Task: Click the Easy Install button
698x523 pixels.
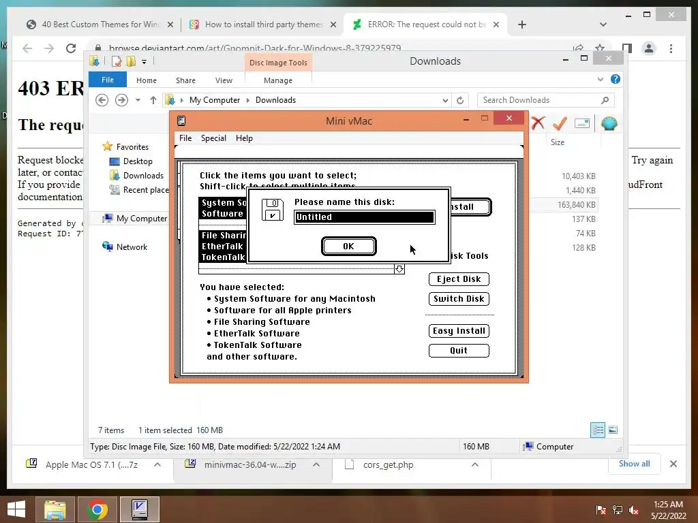Action: point(459,330)
